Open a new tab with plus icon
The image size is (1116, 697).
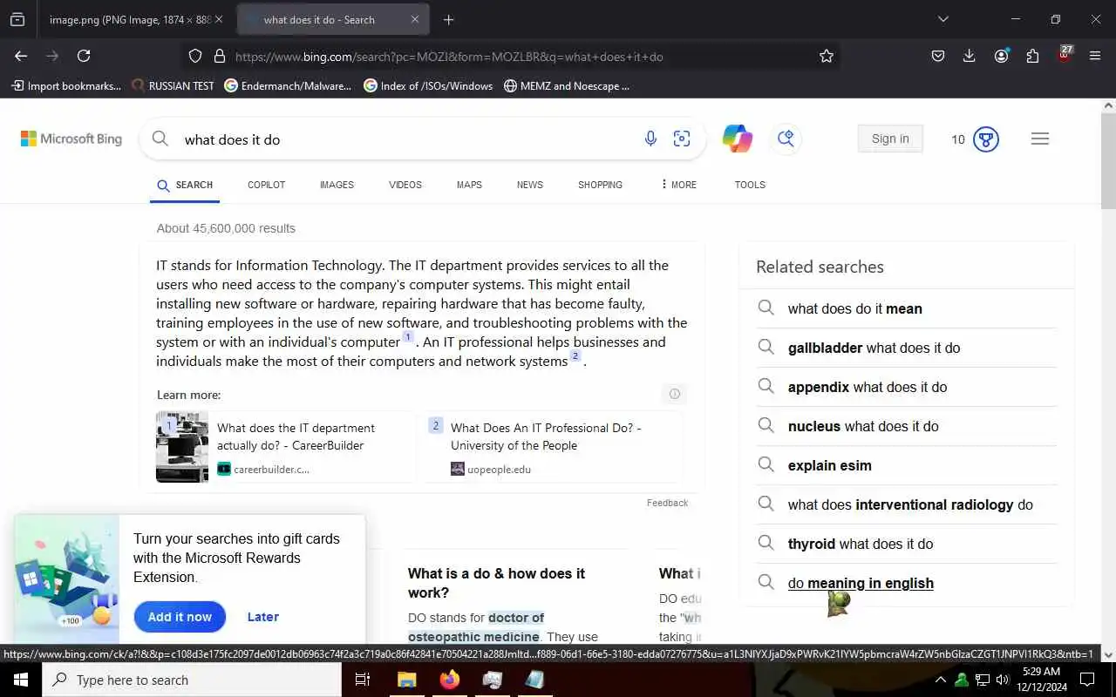pos(448,19)
